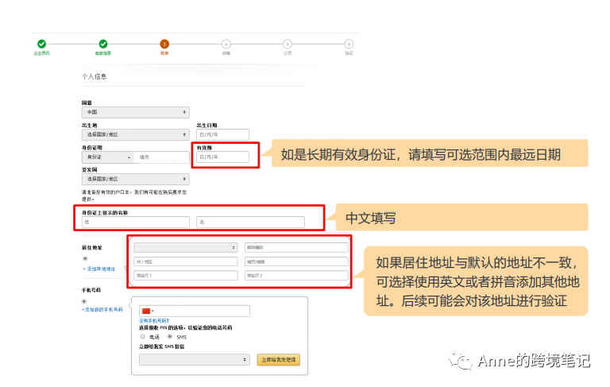Jump to step 6 circle 验证

tap(349, 44)
